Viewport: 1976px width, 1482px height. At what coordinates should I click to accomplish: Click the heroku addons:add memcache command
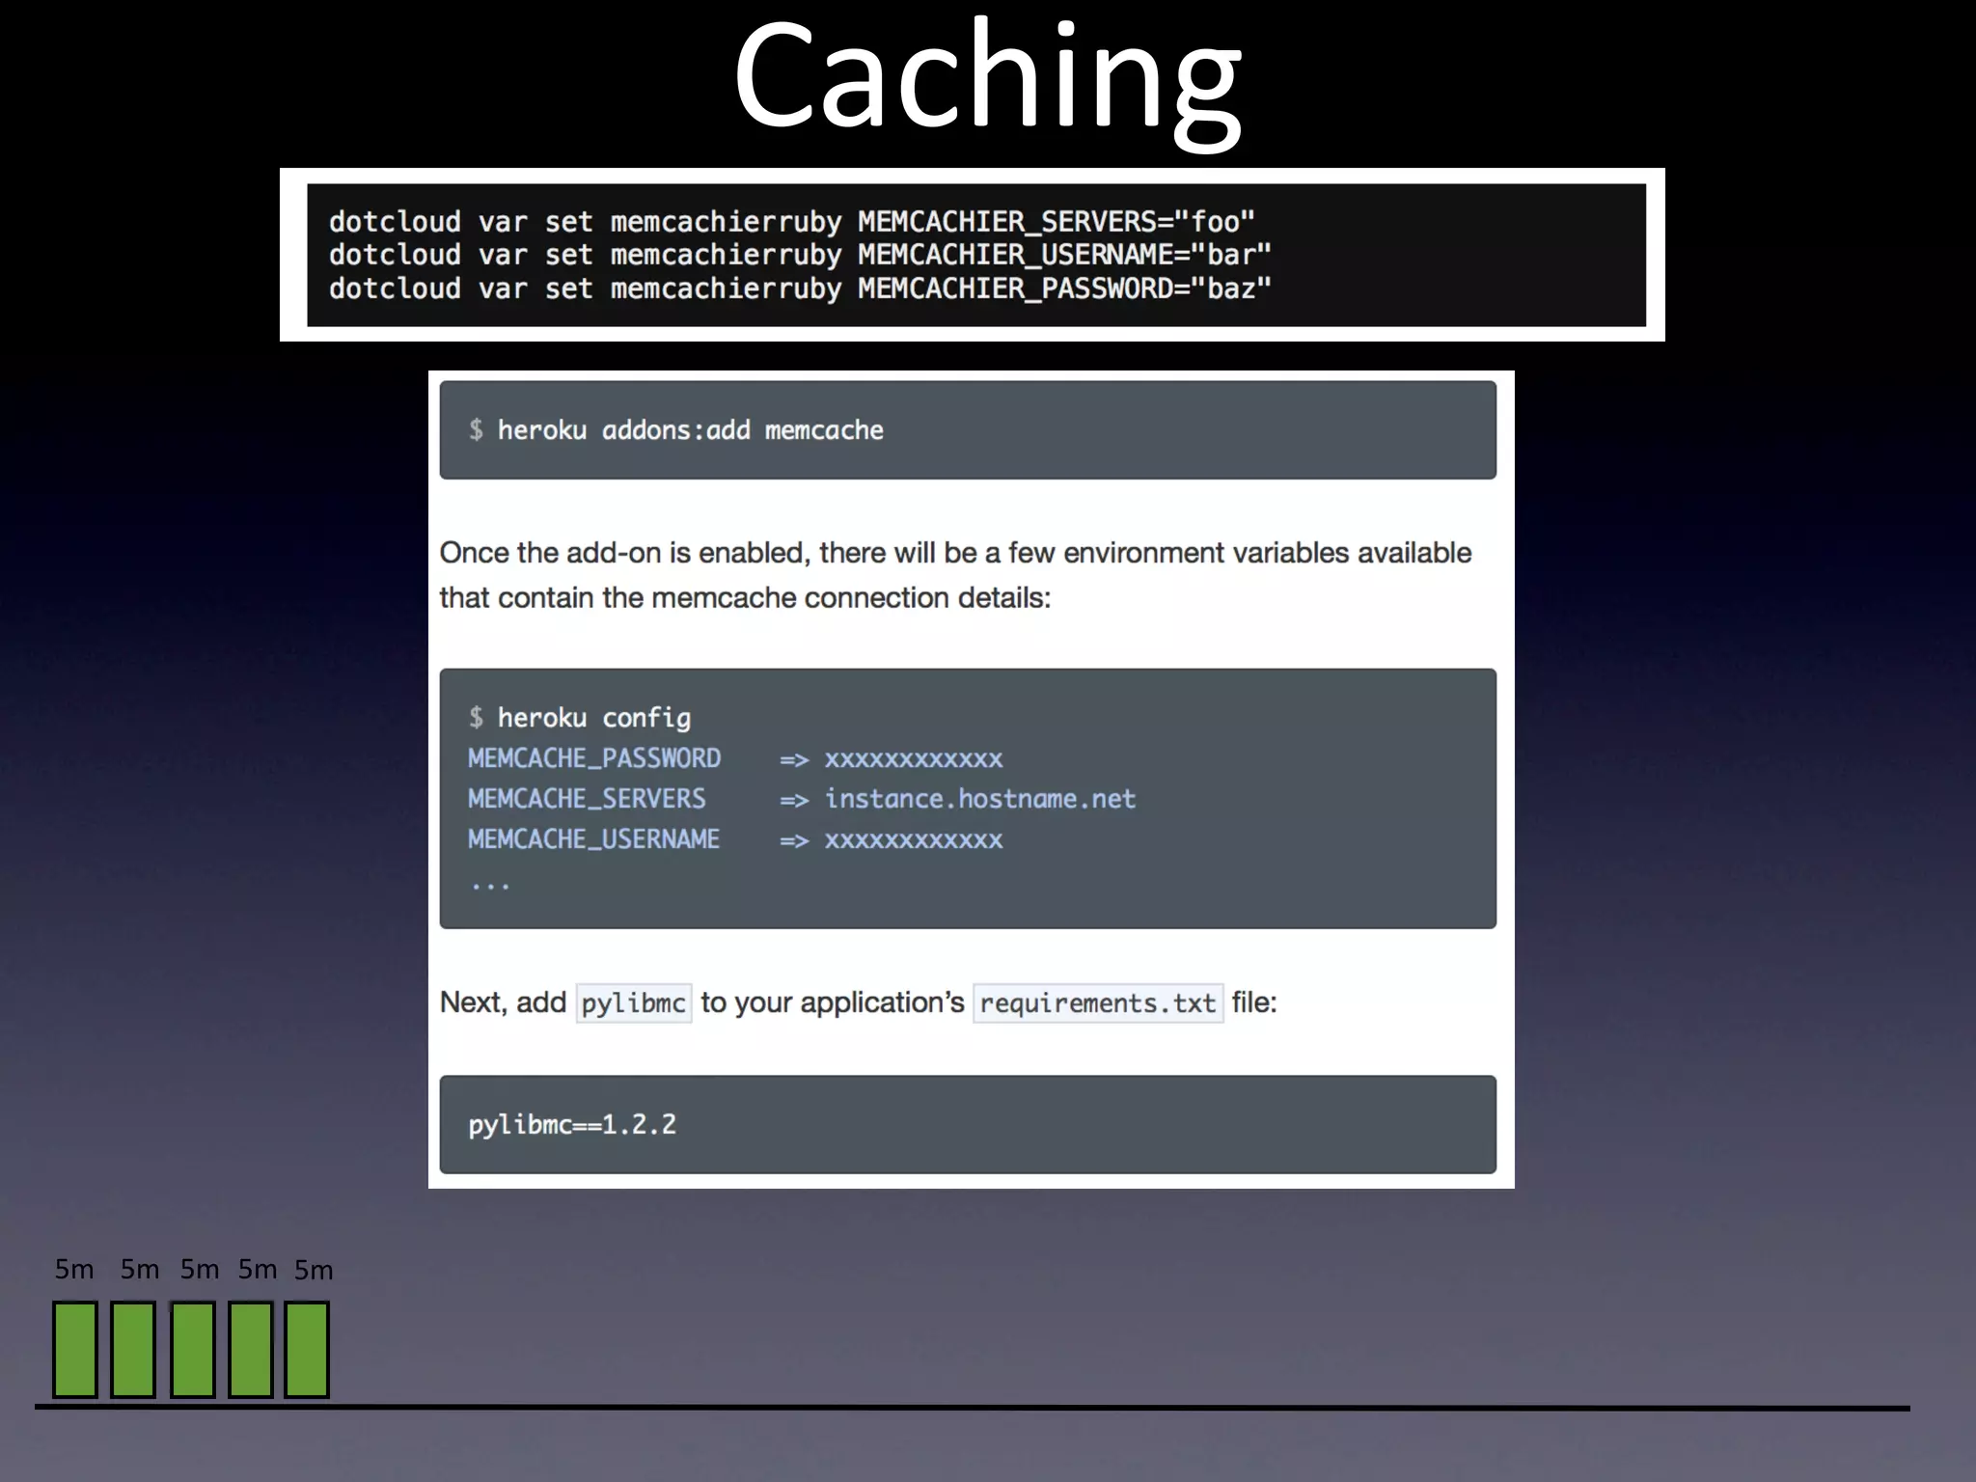point(689,430)
